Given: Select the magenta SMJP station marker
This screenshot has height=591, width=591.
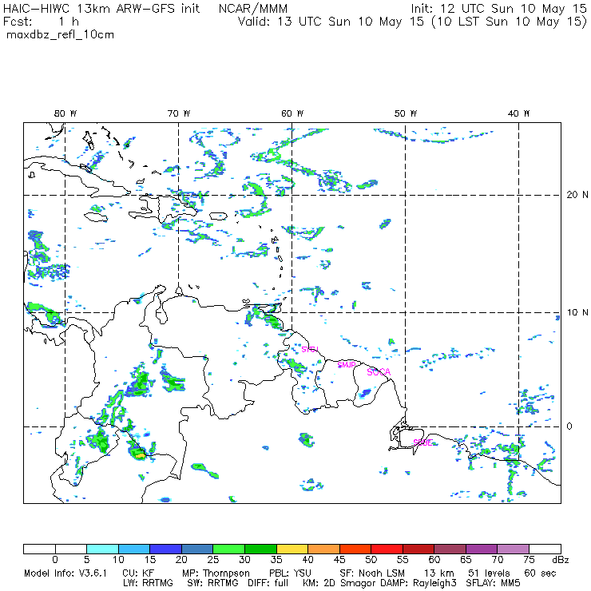Looking at the screenshot, I should [346, 365].
